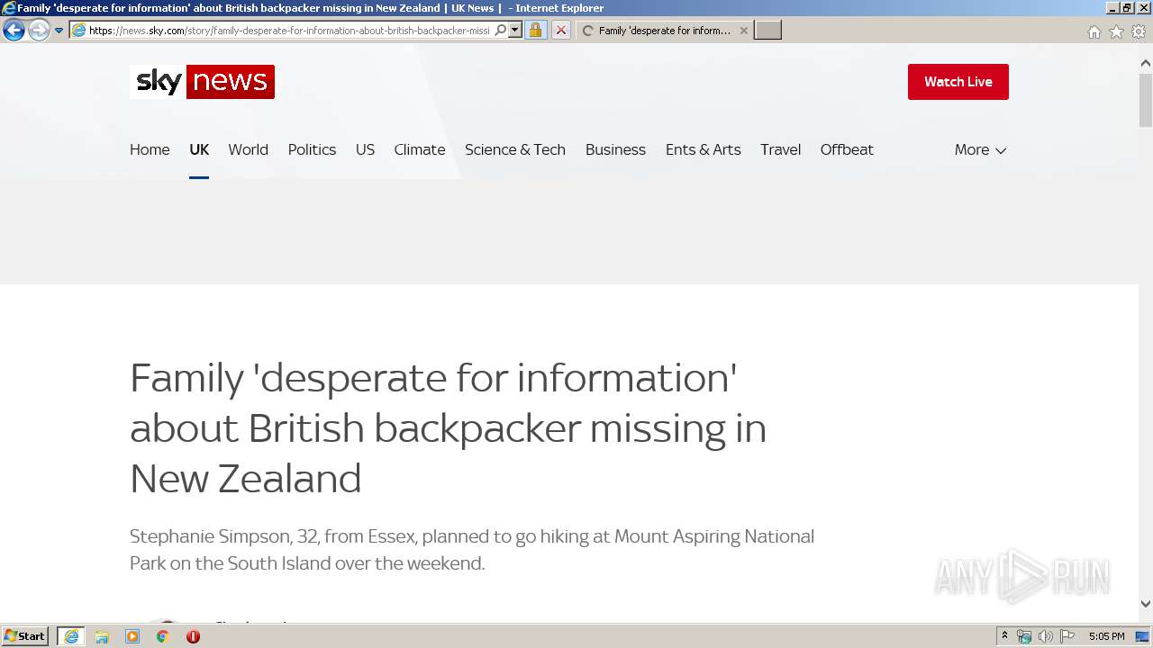Click the Sky News logo
1153x648 pixels.
point(202,82)
